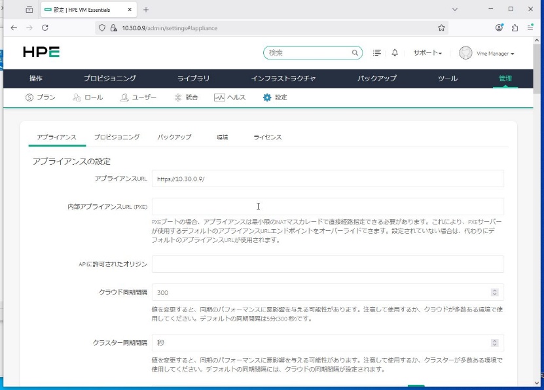Bookmark this page with the star icon
Viewport: 544px width, 390px height.
coord(442,28)
